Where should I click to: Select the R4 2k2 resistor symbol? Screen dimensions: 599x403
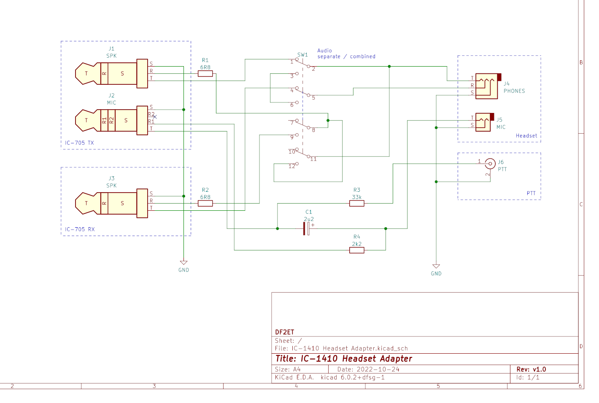(357, 250)
